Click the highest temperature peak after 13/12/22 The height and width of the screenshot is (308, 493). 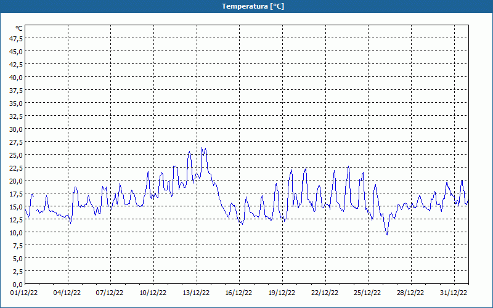click(202, 148)
